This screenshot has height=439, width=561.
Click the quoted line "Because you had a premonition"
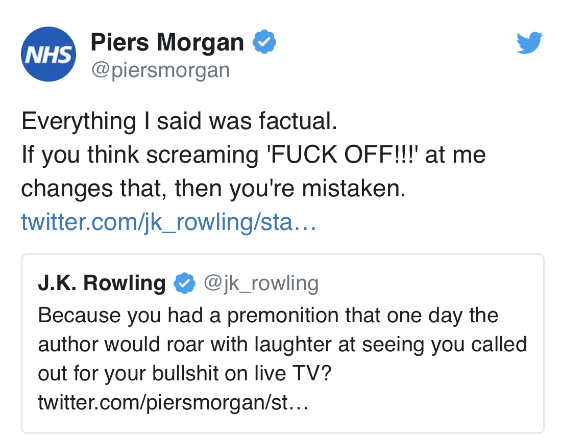[268, 315]
